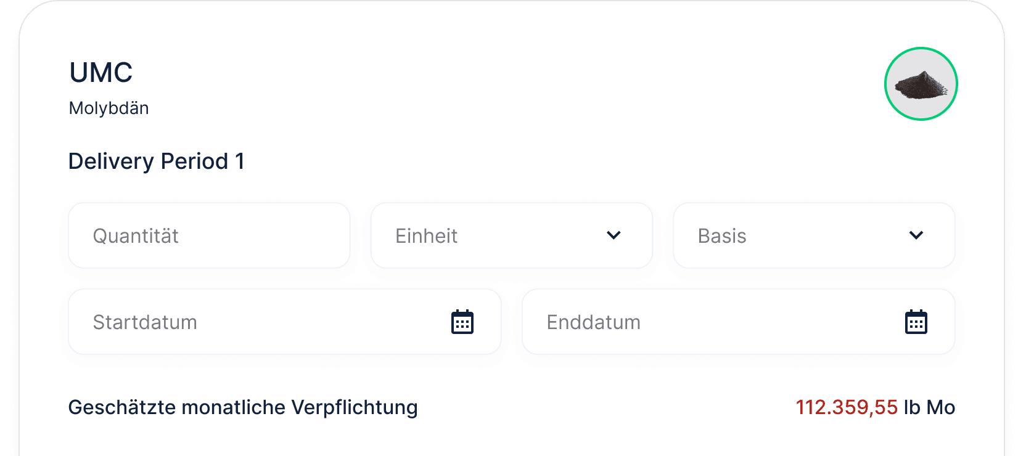Click the lb unit abbreviation
Screen dimensions: 1026x456
tap(912, 407)
